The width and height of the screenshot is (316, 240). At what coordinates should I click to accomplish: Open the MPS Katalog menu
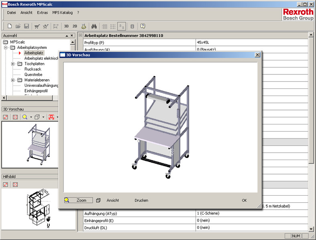62,13
